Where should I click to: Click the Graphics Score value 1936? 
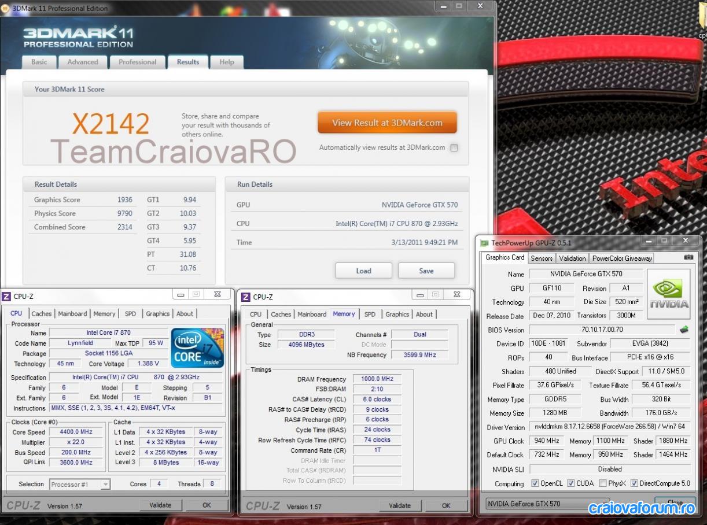tap(125, 200)
